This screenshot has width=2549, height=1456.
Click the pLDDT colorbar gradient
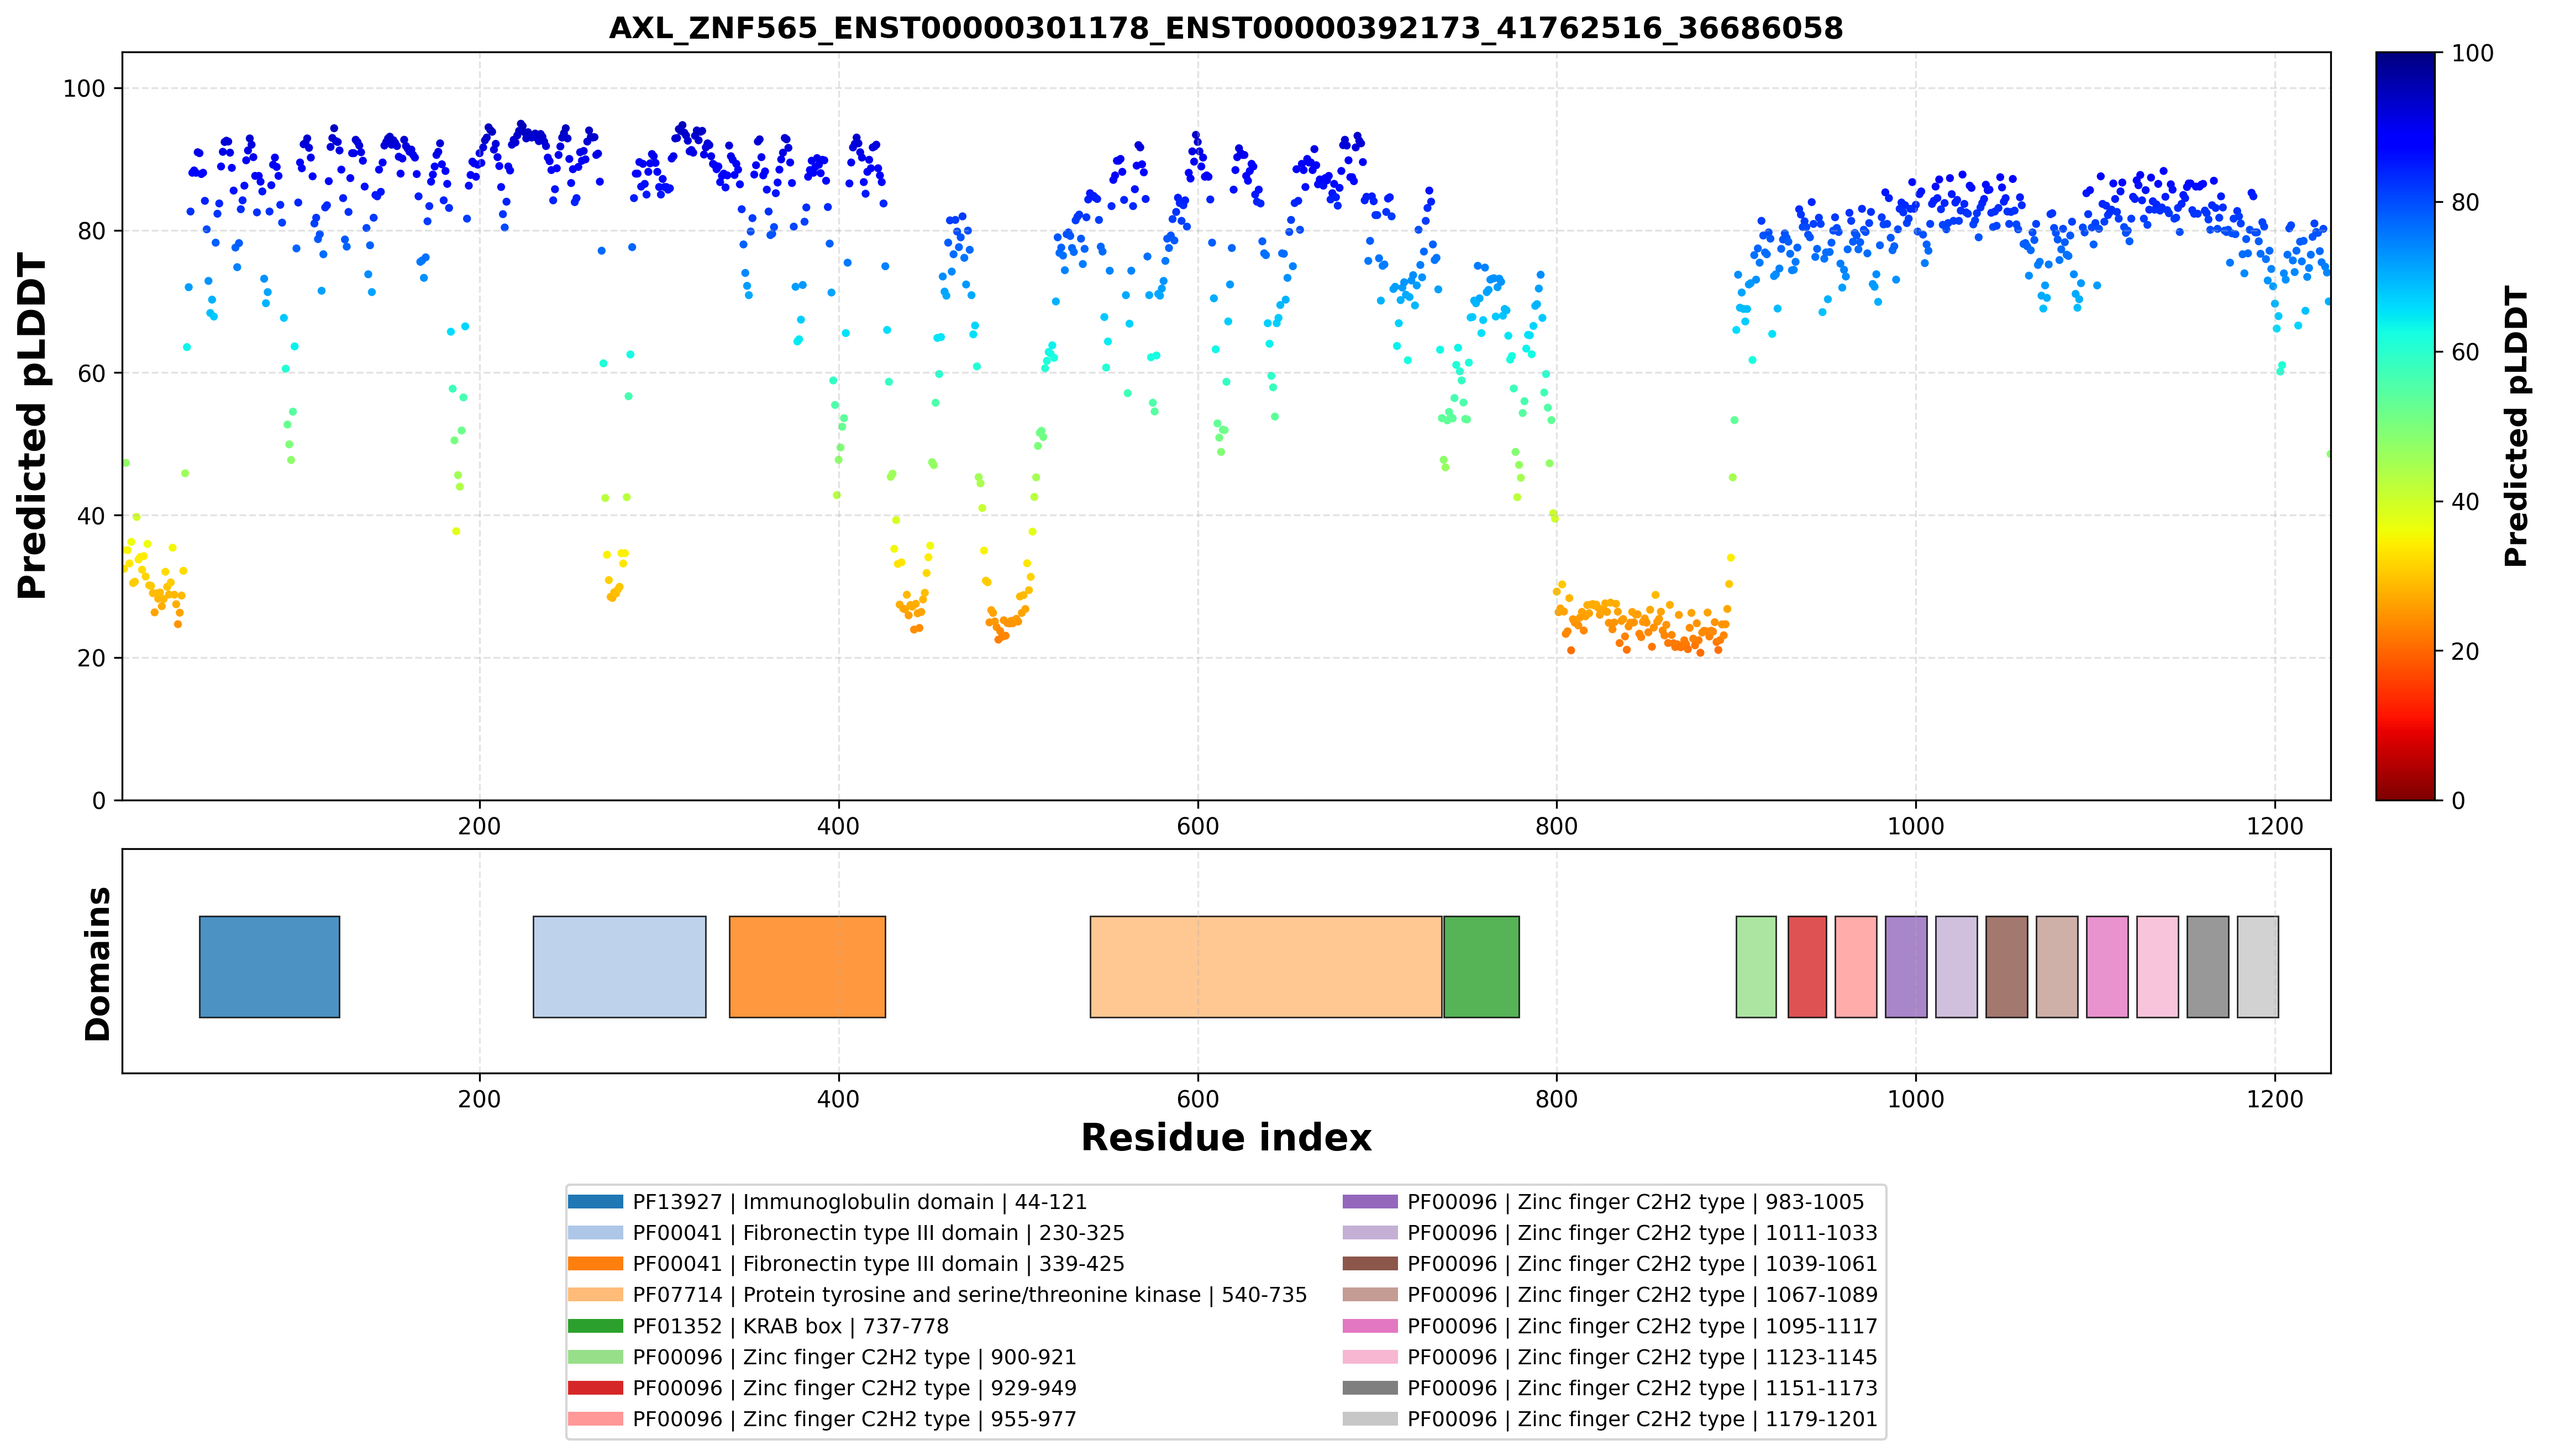2405,426
